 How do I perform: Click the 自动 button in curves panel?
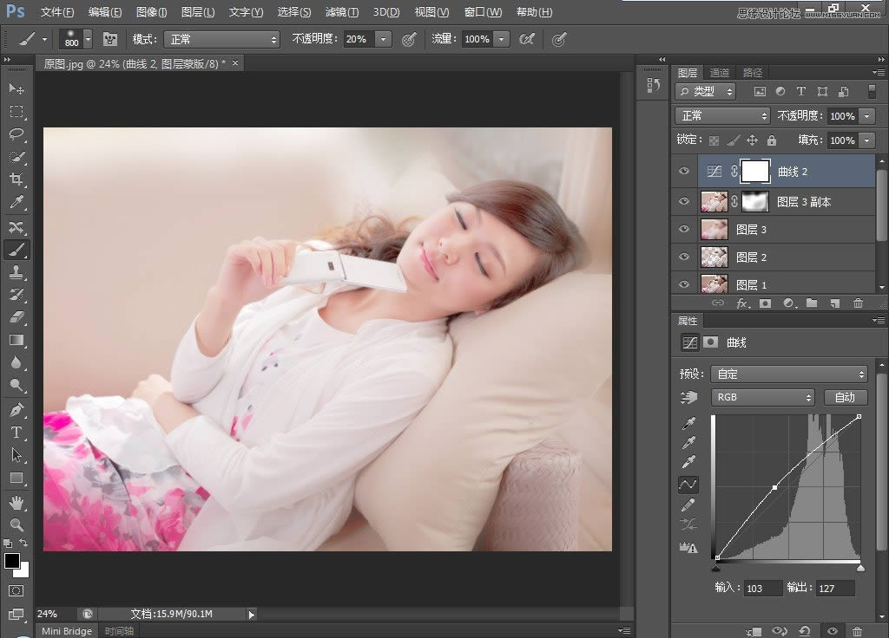(845, 397)
